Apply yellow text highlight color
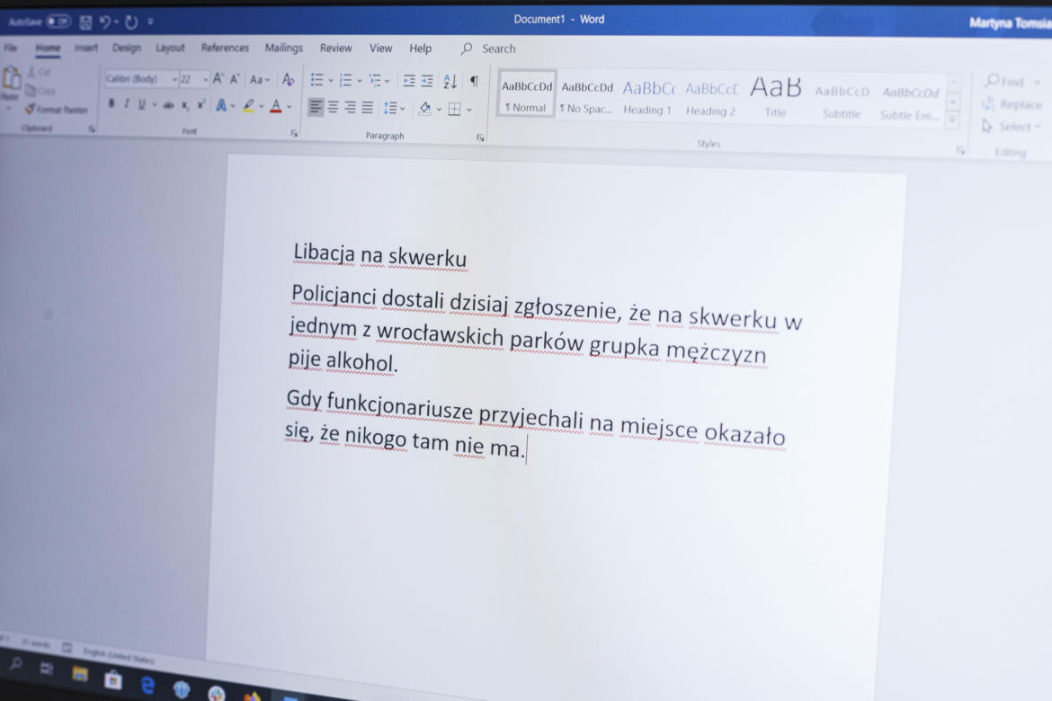Viewport: 1052px width, 701px height. [248, 106]
